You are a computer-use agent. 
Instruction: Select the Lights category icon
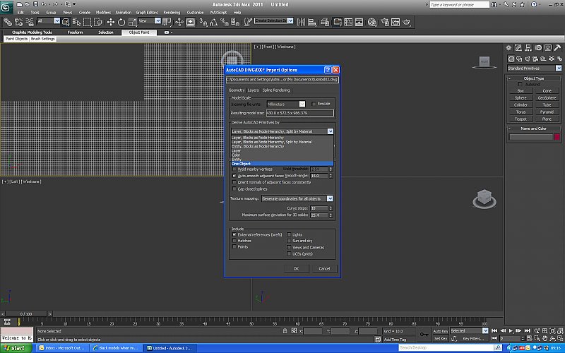coord(527,59)
